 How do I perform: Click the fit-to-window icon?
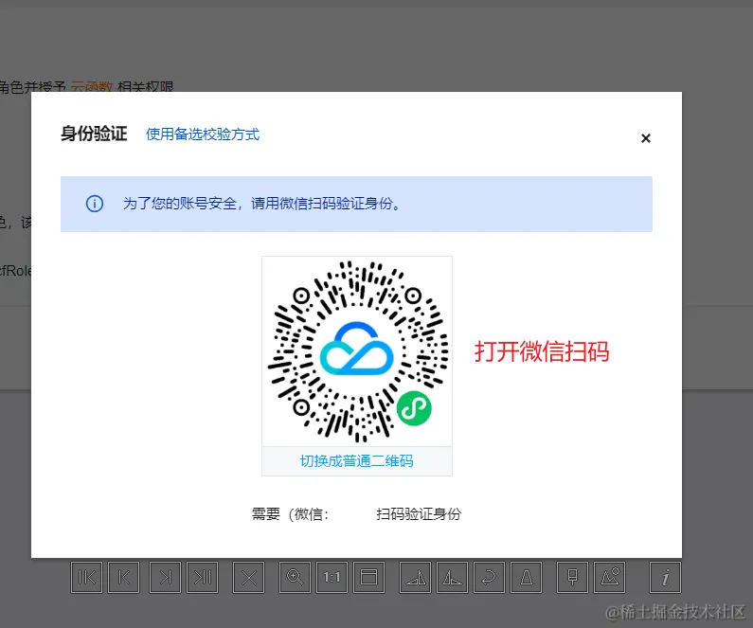(x=368, y=577)
